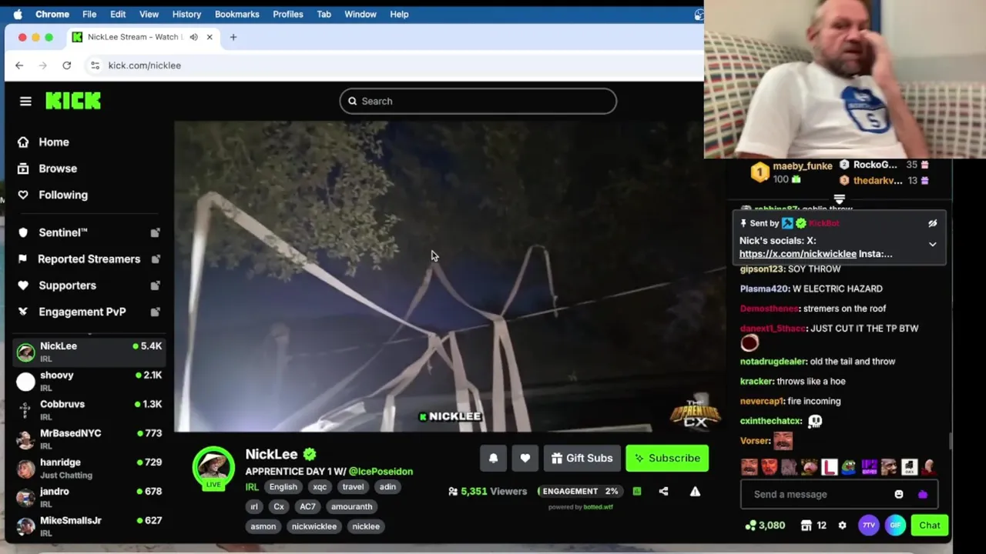Image resolution: width=986 pixels, height=554 pixels.
Task: Open NickLee live avatar
Action: point(213,467)
